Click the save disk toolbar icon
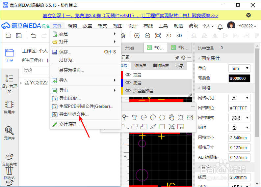The image size is (261, 187). [x=19, y=36]
